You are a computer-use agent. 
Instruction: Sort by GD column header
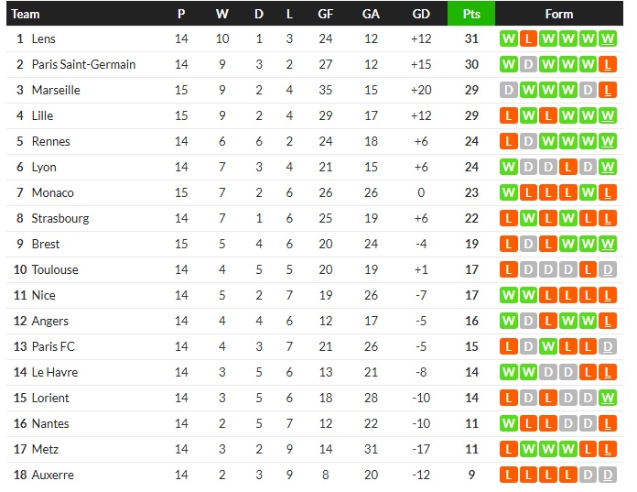(421, 14)
